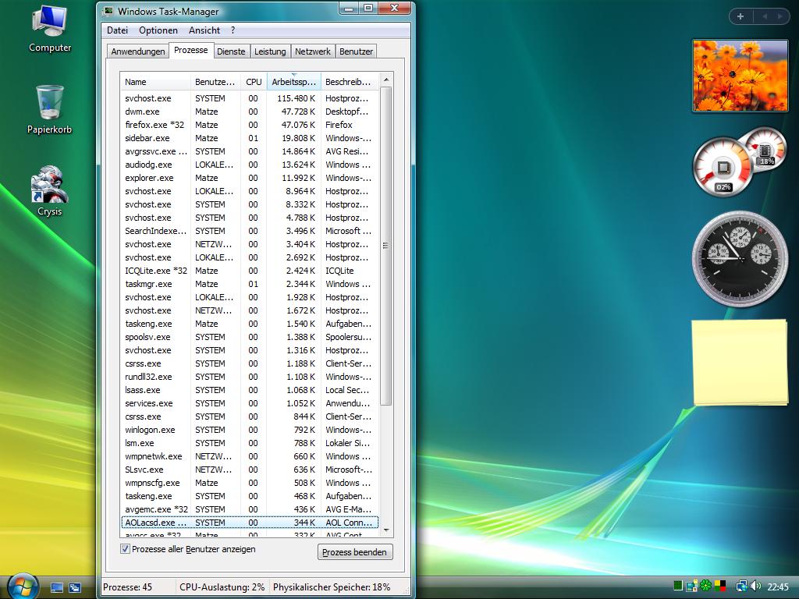
Task: Select the AOLacsd.exe process row
Action: pos(250,522)
